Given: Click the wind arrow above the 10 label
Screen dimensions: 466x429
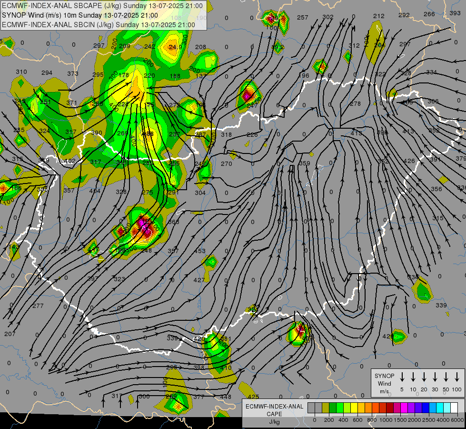Looking at the screenshot, I should 413,377.
